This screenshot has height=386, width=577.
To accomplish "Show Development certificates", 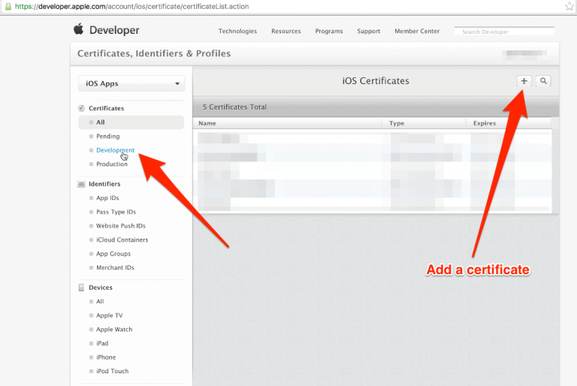I will (115, 150).
